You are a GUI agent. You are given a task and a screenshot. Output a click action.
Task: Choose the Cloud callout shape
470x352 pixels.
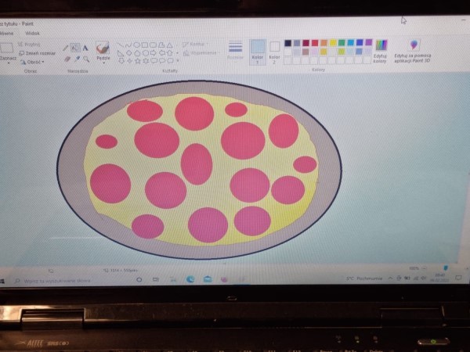[x=170, y=61]
